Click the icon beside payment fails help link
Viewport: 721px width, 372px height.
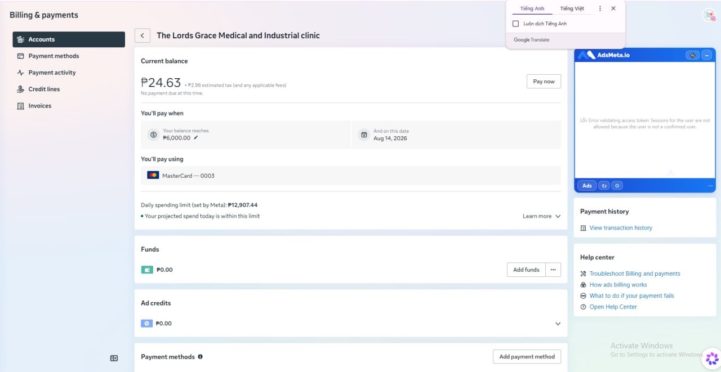click(583, 295)
